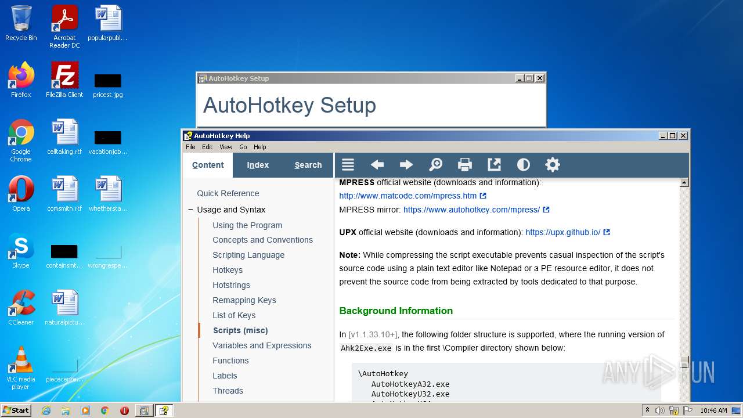Open the Hotkeys topic
Viewport: 743px width, 418px height.
click(x=228, y=270)
